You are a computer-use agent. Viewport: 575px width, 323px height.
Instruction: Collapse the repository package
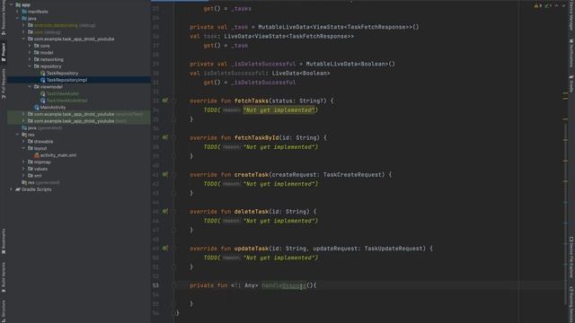[30, 66]
